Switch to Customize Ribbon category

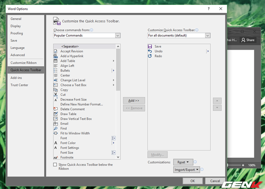(x=26, y=63)
